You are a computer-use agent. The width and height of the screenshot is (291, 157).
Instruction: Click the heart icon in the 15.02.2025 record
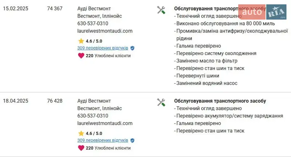coord(81,55)
